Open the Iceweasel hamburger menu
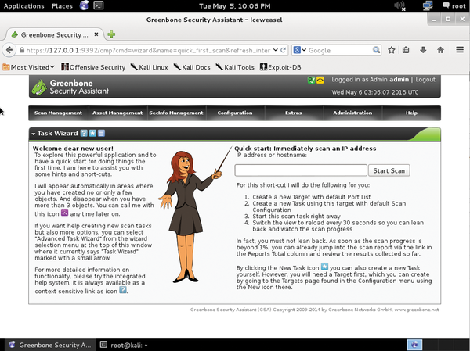 (460, 50)
